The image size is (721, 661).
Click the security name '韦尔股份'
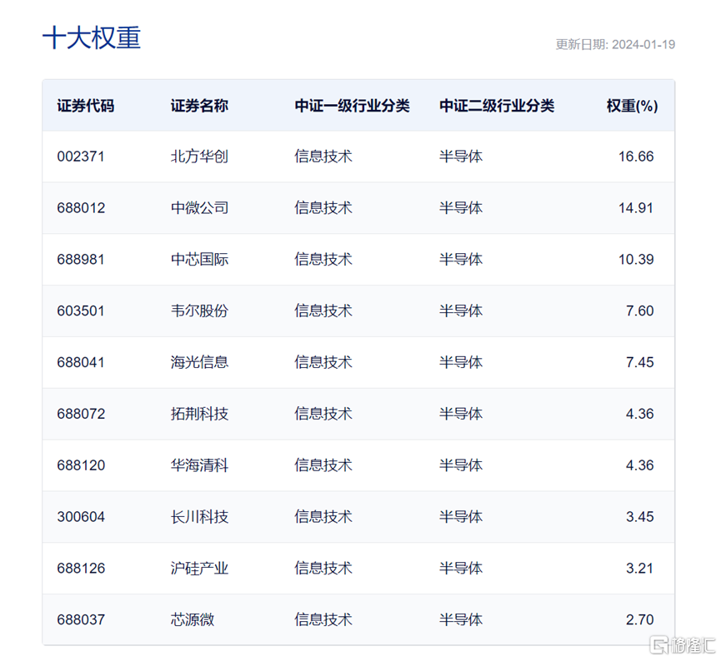click(199, 311)
